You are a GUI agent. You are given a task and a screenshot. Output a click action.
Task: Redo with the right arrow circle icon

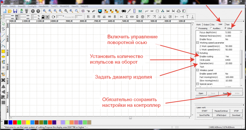coord(38,11)
